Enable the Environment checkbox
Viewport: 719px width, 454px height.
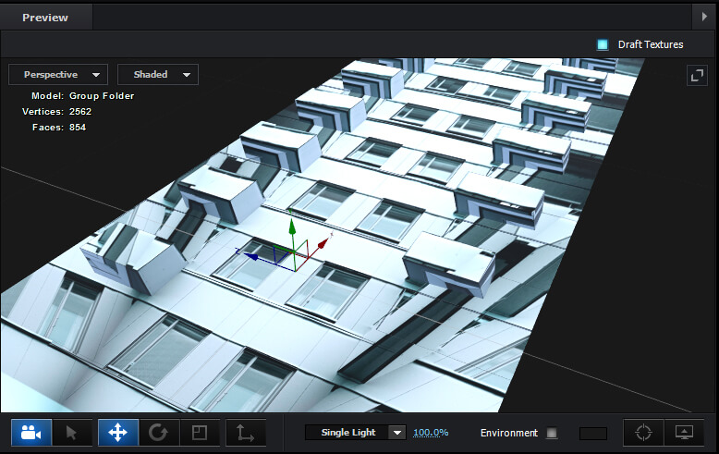(552, 433)
